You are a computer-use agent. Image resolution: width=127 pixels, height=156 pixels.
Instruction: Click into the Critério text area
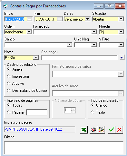point(64,148)
